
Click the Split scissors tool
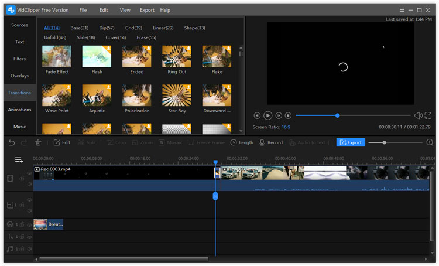click(x=87, y=143)
